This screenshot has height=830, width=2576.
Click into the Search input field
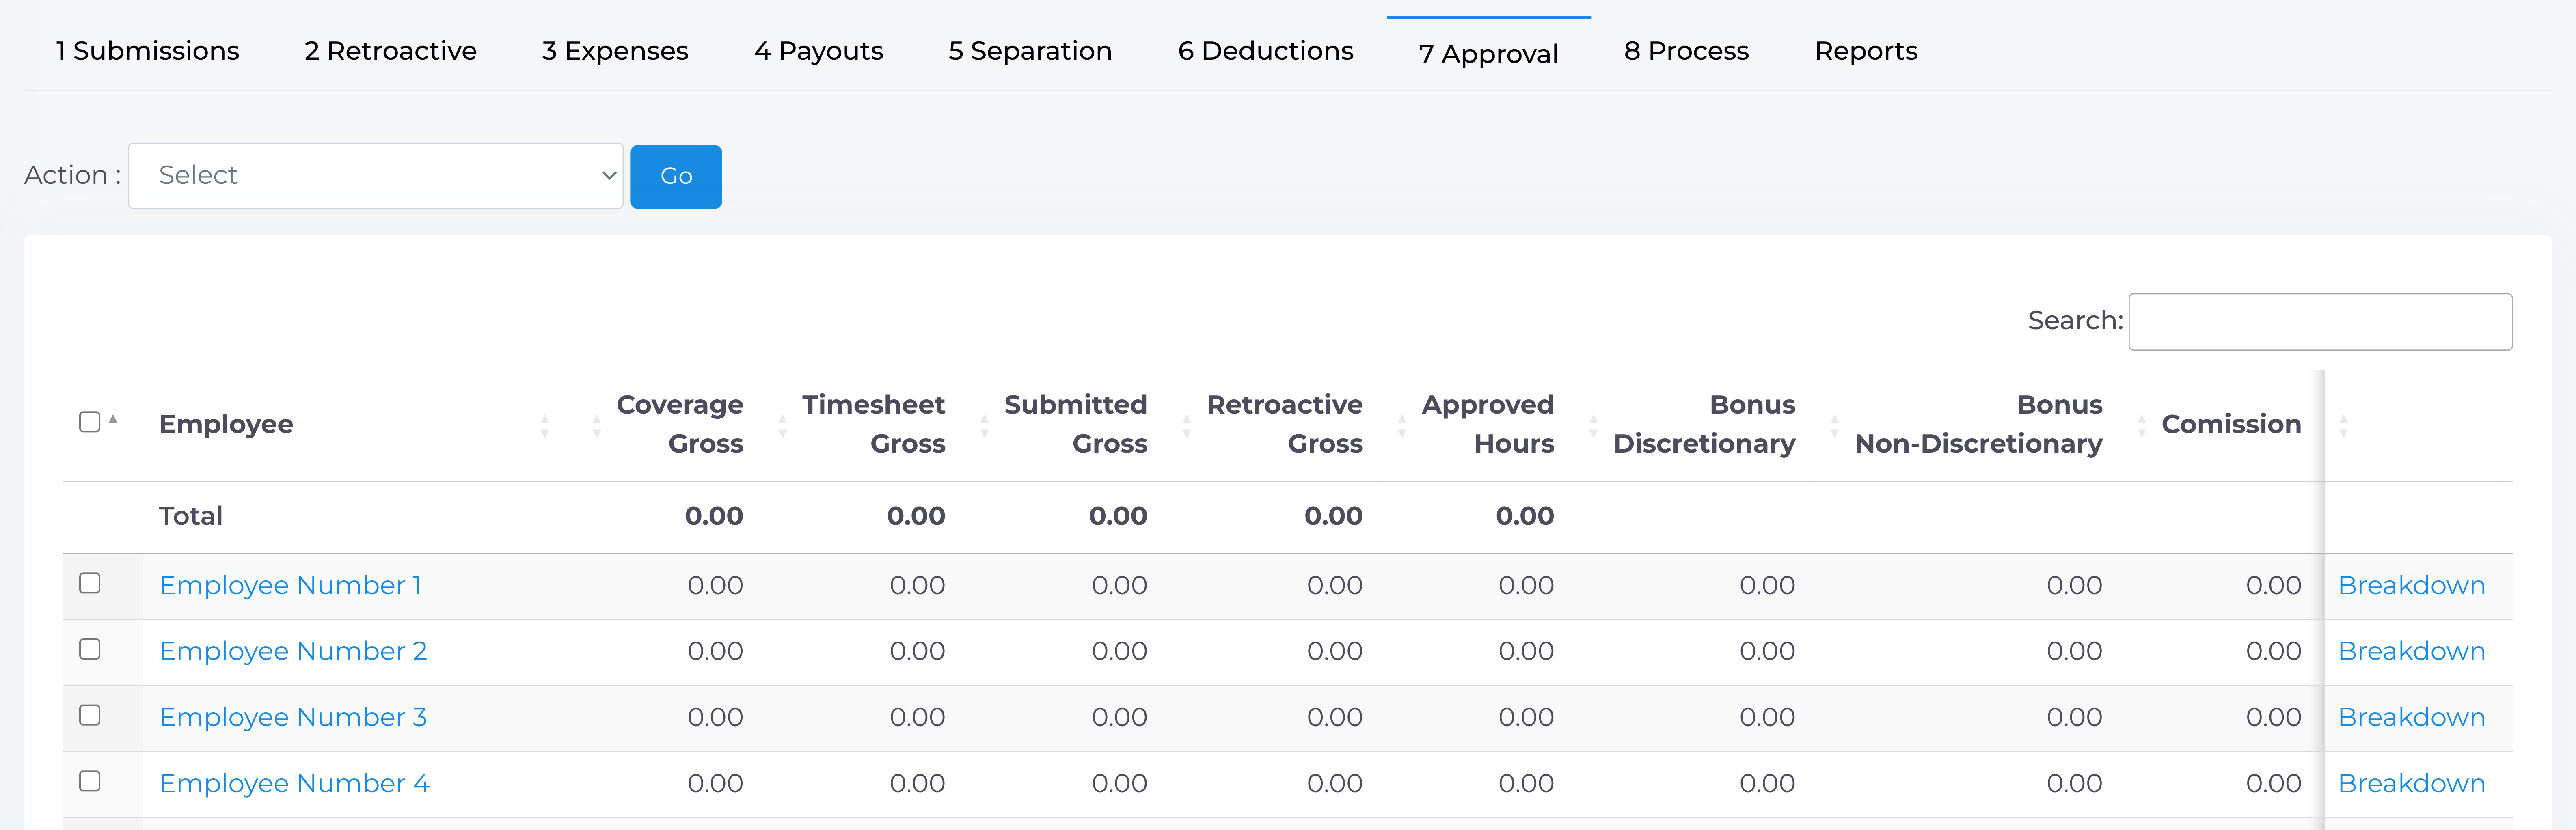pyautogui.click(x=2319, y=322)
